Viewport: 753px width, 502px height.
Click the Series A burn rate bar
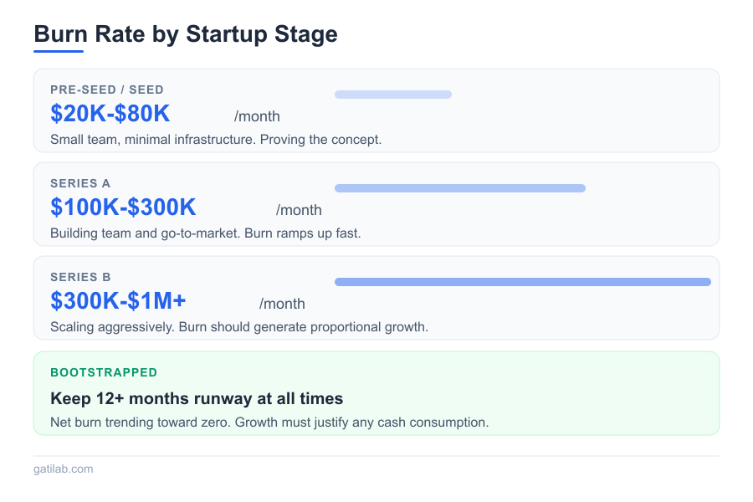pyautogui.click(x=459, y=188)
